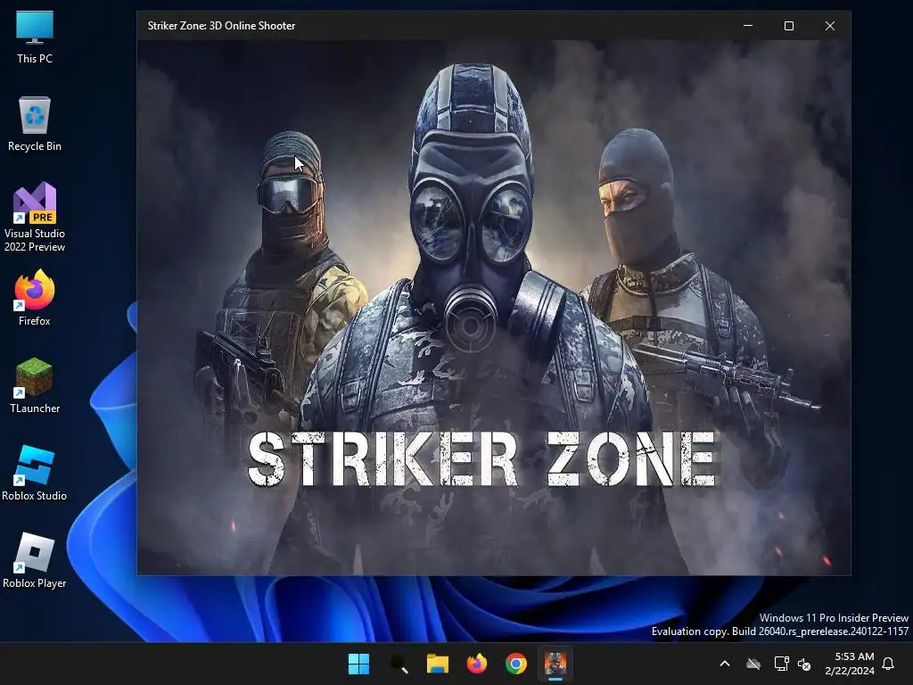
Task: Open the Windows Start menu
Action: tap(358, 664)
